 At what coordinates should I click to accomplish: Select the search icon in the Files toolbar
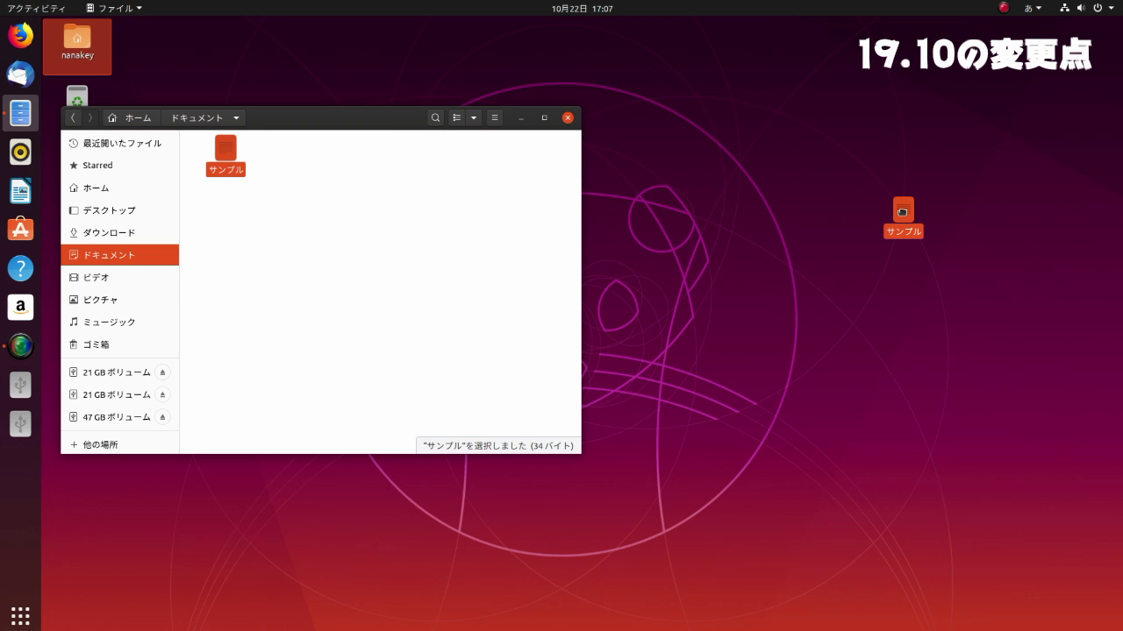[435, 117]
